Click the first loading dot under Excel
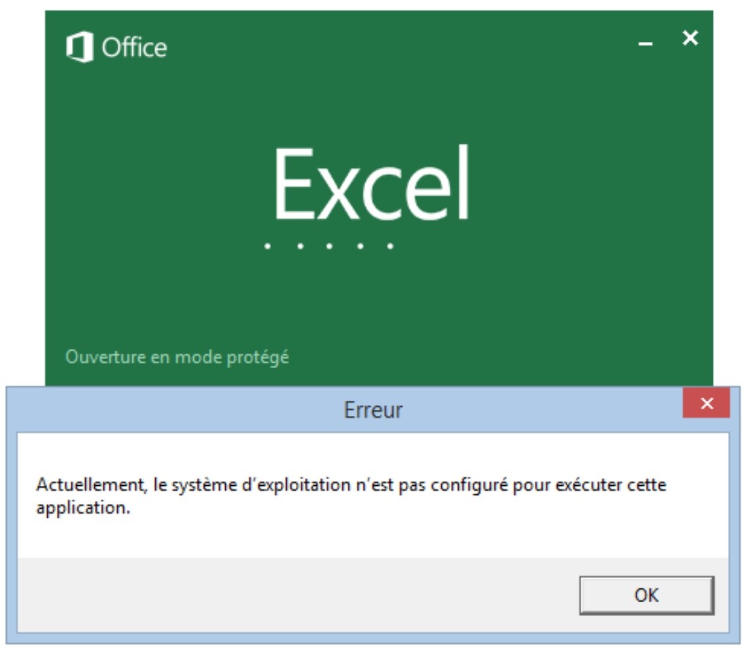756x648 pixels. point(268,245)
